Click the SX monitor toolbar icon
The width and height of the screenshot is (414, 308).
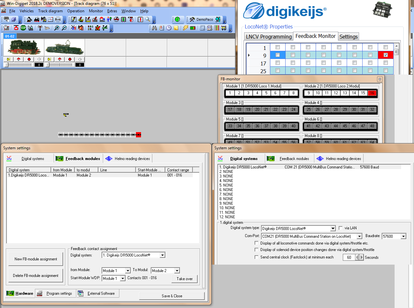(x=210, y=28)
